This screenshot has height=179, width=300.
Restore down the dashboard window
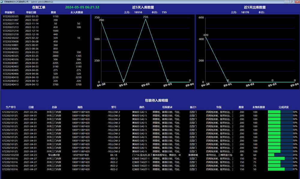(291, 2)
